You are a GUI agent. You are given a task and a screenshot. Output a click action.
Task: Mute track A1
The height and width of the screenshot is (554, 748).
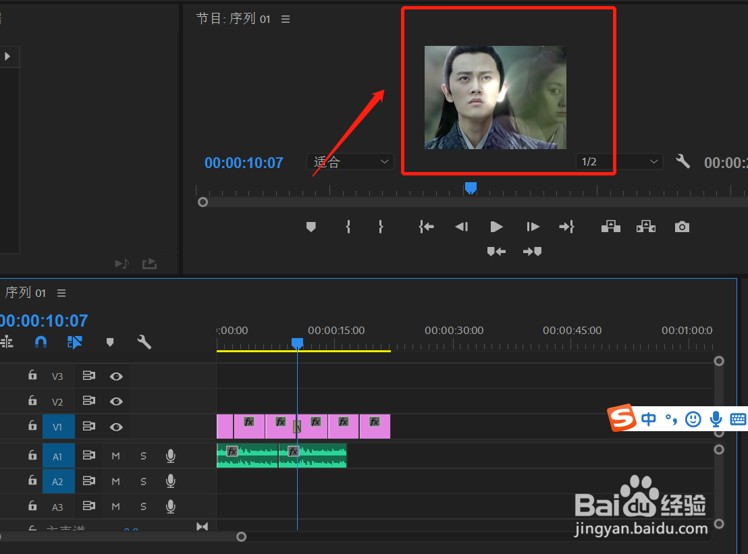(x=115, y=456)
